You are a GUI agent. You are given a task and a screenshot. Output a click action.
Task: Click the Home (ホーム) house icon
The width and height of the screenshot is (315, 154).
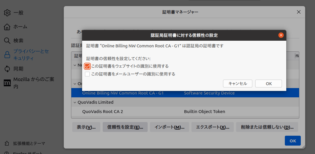(x=7, y=27)
